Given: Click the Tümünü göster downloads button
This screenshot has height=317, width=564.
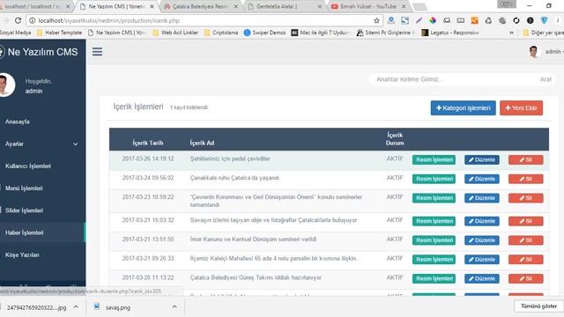Looking at the screenshot, I should pyautogui.click(x=538, y=306).
